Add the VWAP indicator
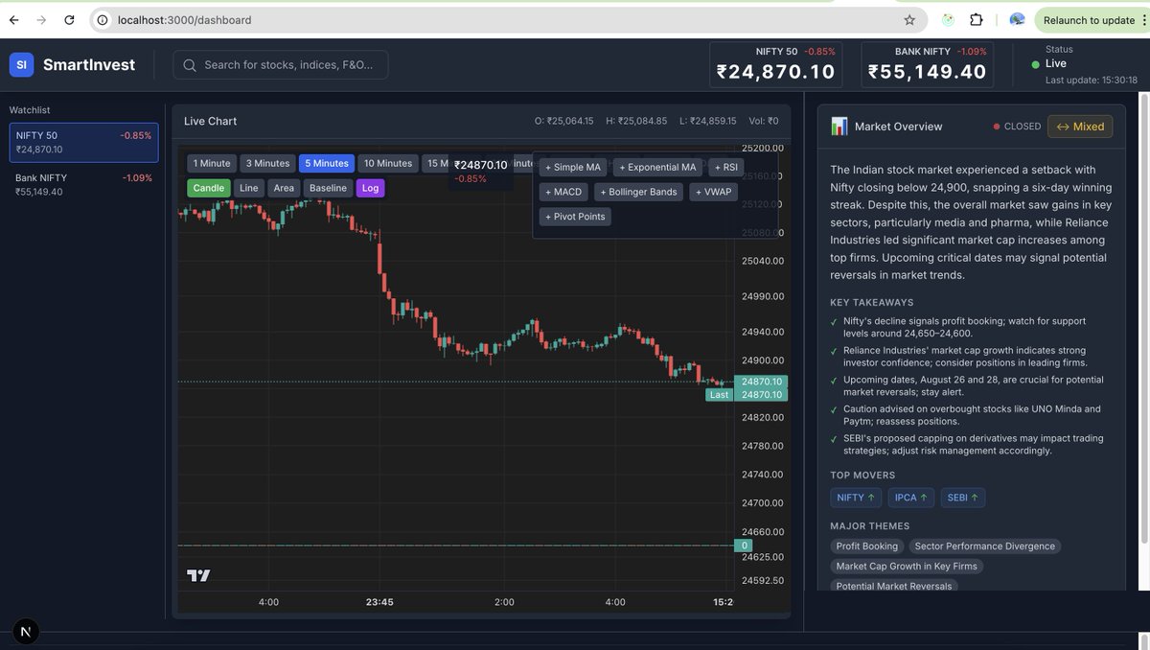The width and height of the screenshot is (1150, 650). coord(714,192)
